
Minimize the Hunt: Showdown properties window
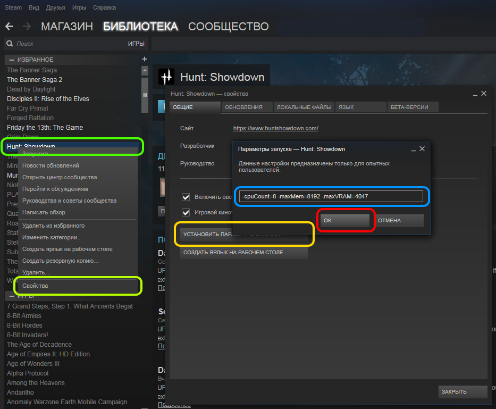coord(475,94)
